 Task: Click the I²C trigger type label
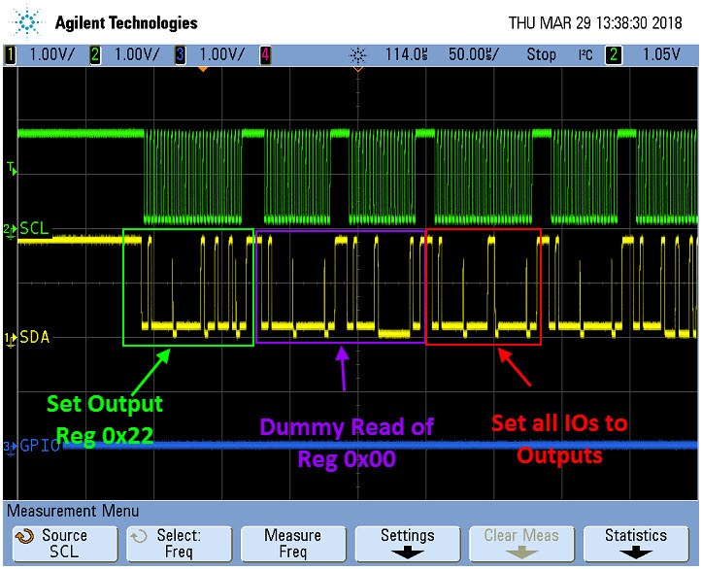tap(585, 55)
